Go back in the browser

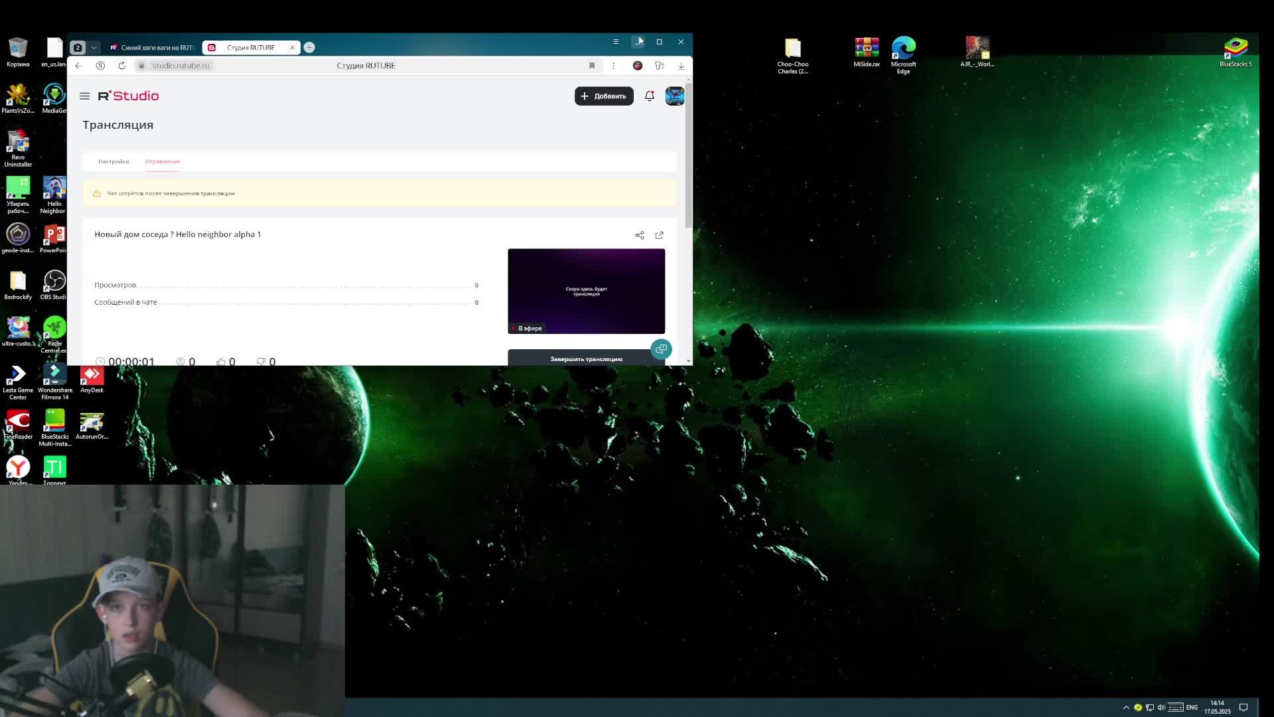tap(79, 66)
